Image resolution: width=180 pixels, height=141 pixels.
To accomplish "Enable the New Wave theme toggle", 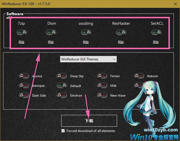I will tap(102, 95).
